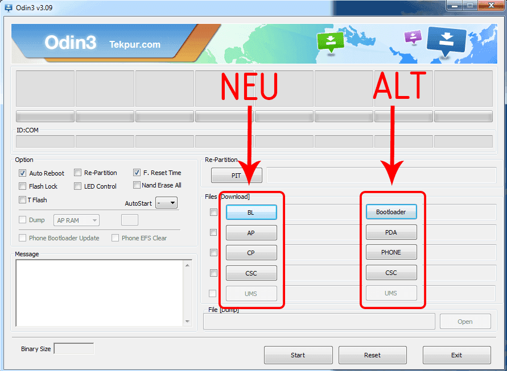Check the Dump option
The width and height of the screenshot is (507, 371).
coord(22,220)
